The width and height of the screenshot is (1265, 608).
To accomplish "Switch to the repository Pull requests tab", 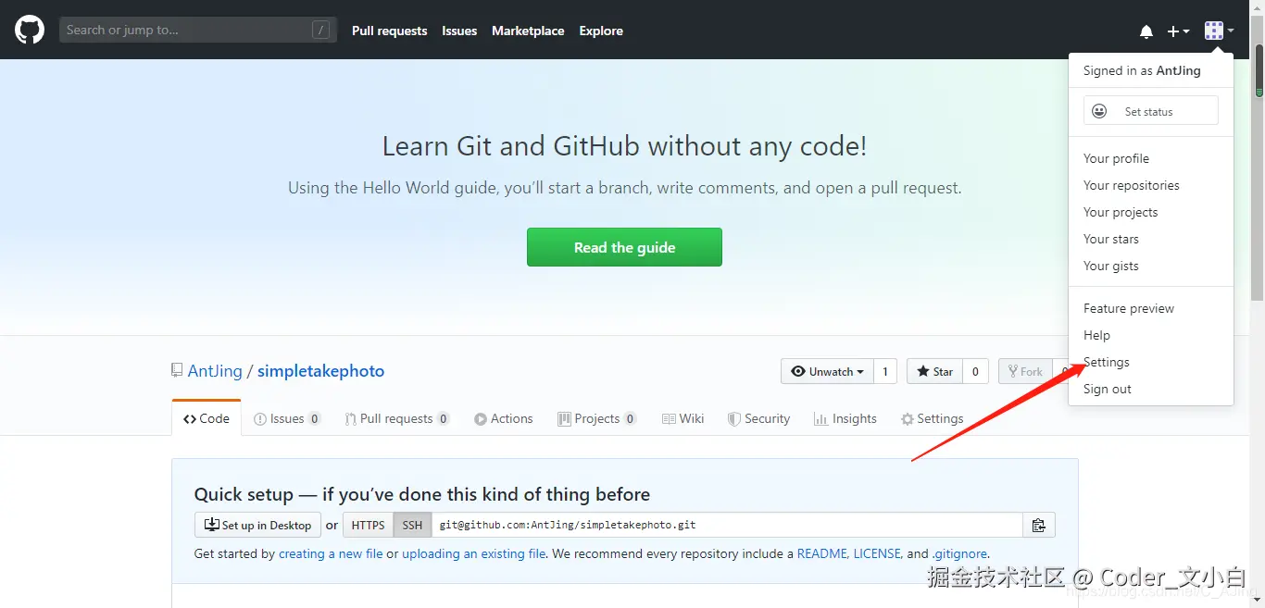I will [397, 418].
